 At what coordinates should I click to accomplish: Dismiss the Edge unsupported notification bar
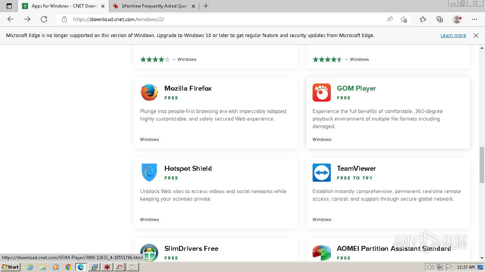click(x=476, y=36)
